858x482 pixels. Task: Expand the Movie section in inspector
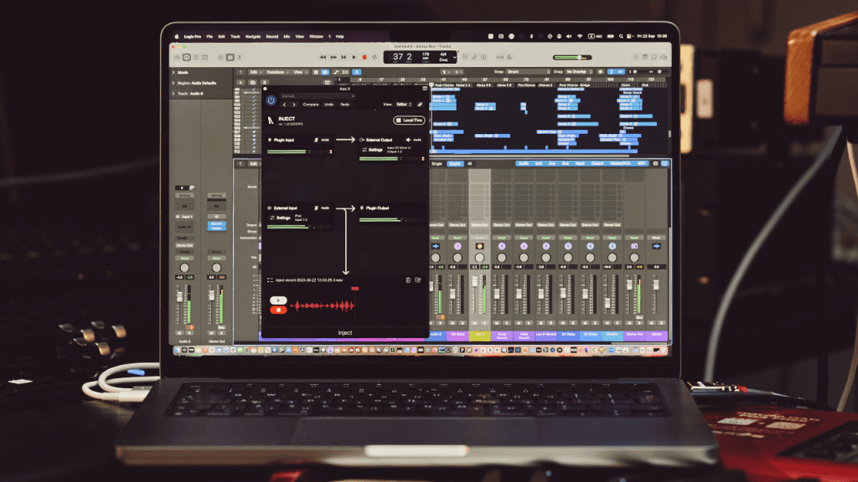174,72
